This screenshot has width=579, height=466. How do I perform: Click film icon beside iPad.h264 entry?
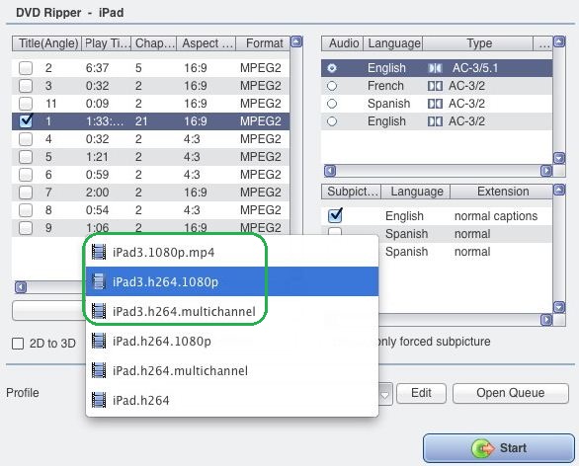(x=99, y=400)
